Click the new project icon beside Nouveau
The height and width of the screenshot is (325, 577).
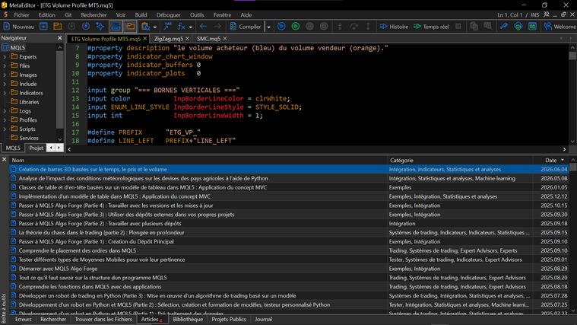(x=43, y=27)
